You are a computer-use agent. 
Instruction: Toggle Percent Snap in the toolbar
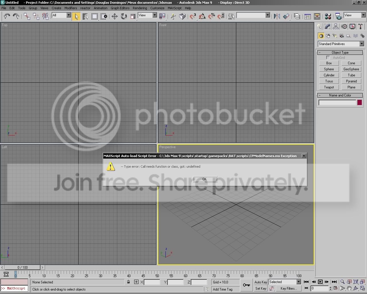[212, 16]
